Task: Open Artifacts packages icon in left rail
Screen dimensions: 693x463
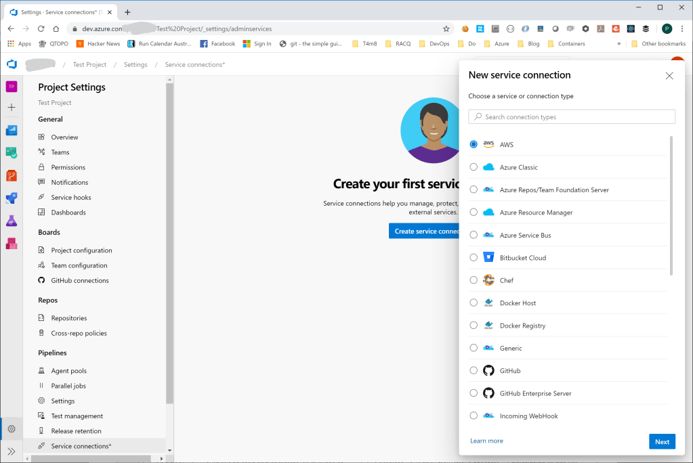Action: click(11, 243)
